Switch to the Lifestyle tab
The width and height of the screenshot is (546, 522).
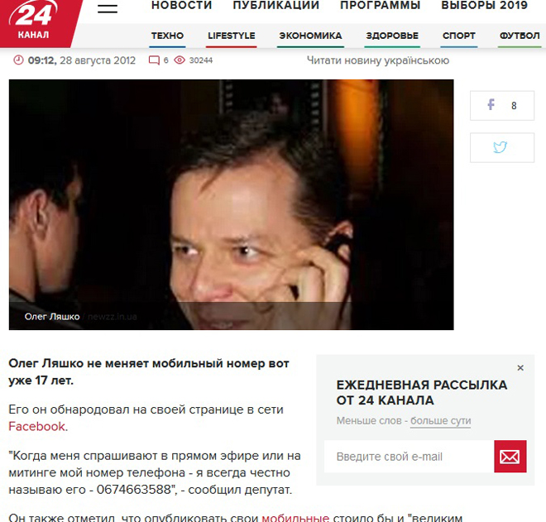point(231,36)
